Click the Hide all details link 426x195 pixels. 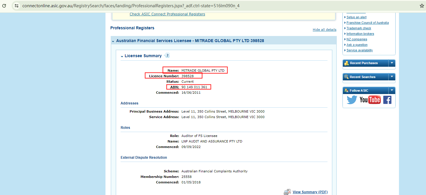tap(325, 30)
